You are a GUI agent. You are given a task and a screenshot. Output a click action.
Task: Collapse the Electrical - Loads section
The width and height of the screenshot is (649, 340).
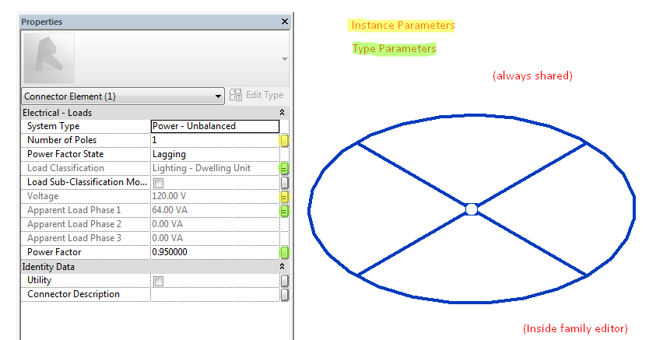click(282, 113)
